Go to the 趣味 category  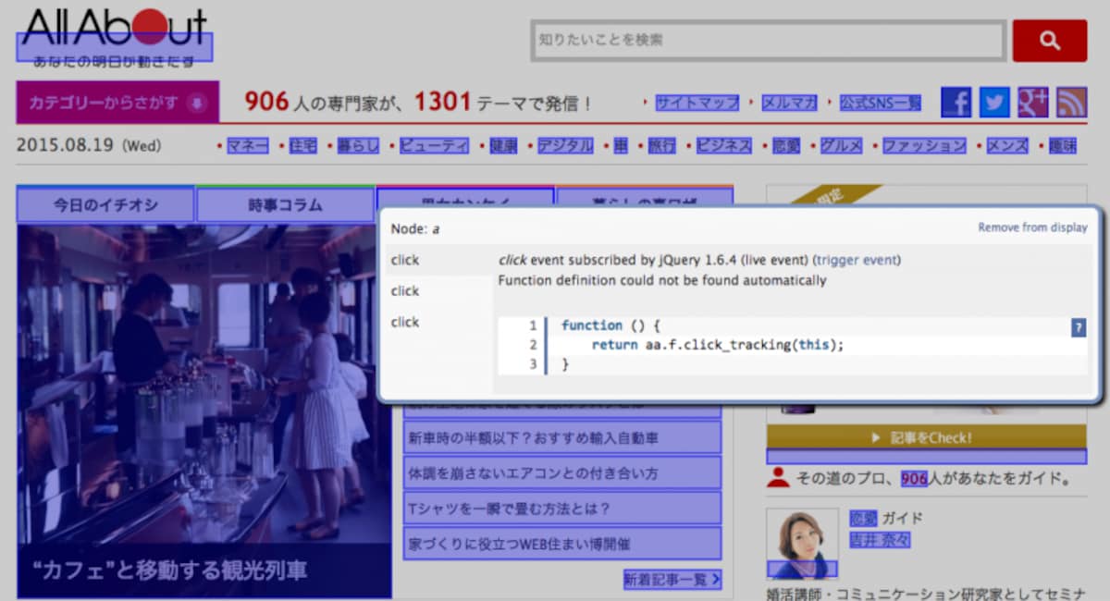[x=1063, y=146]
